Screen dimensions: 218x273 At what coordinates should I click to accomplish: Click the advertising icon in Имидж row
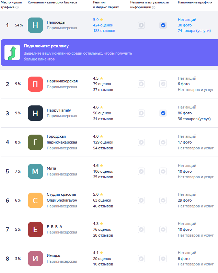click(141, 259)
